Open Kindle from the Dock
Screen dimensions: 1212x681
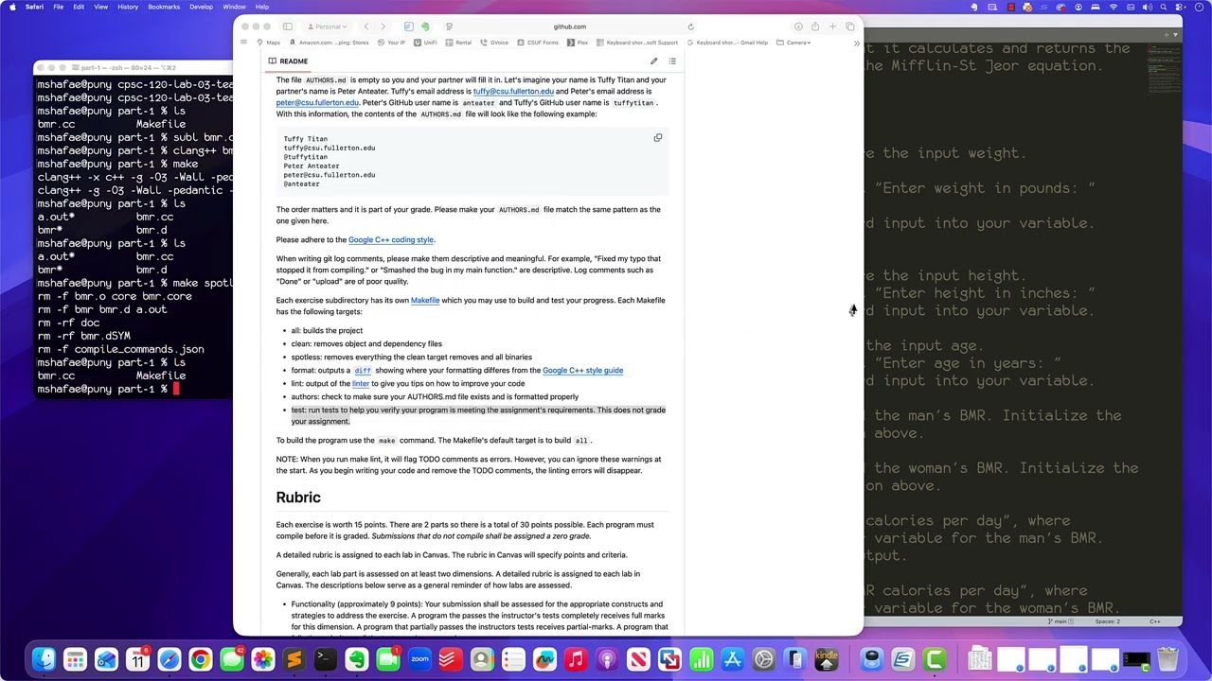click(826, 659)
